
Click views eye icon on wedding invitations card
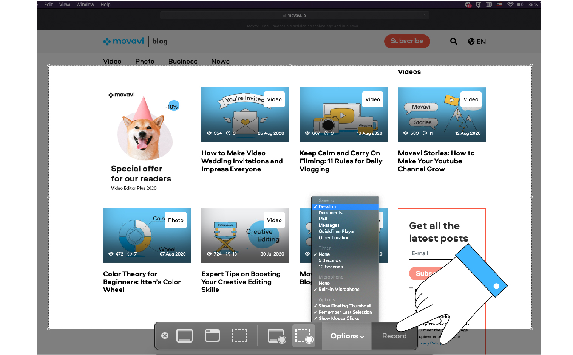(x=209, y=133)
